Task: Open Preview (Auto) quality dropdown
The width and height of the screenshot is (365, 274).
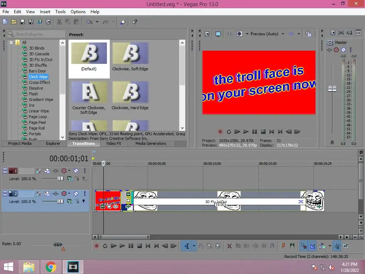Action: click(x=283, y=34)
